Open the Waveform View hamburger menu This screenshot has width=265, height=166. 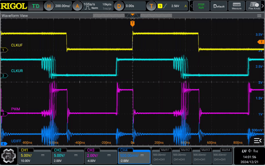(259, 16)
